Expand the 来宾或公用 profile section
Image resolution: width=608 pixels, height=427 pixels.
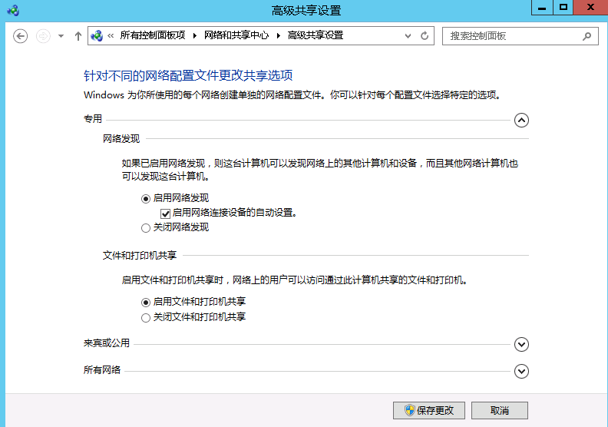pos(521,345)
